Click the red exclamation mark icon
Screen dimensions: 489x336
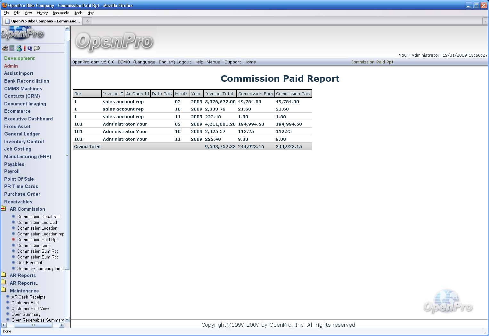tap(25, 48)
